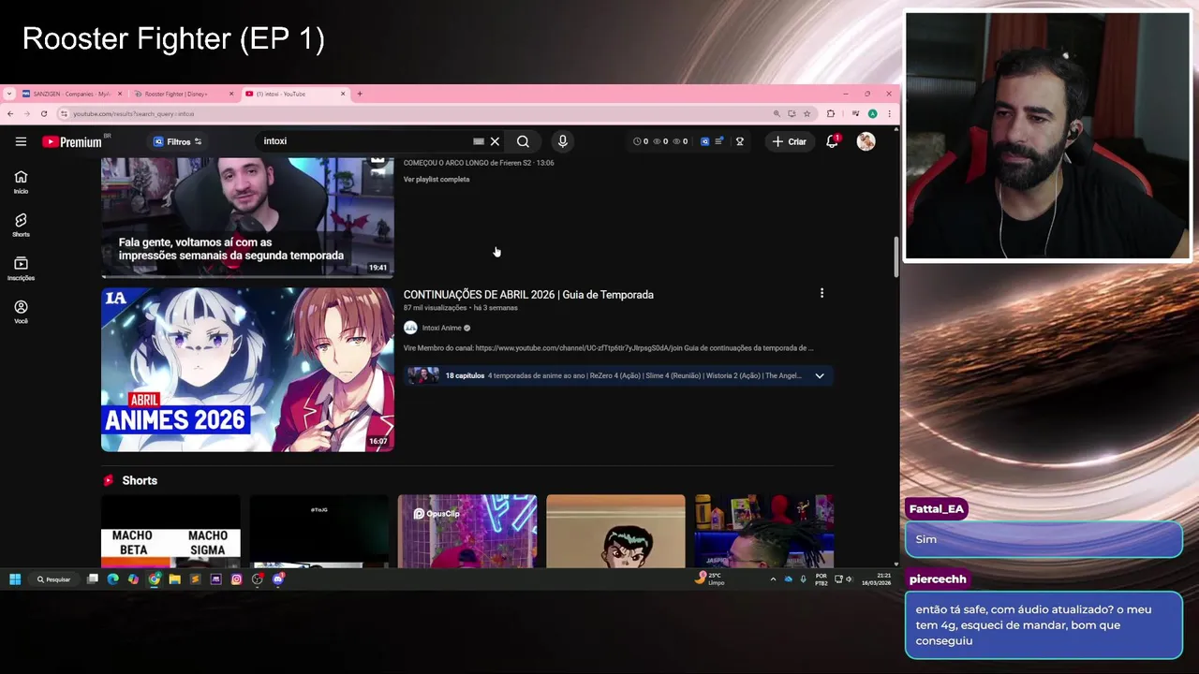Open the Frieren impressions video thumbnail
Viewport: 1199px width, 674px height.
[247, 217]
